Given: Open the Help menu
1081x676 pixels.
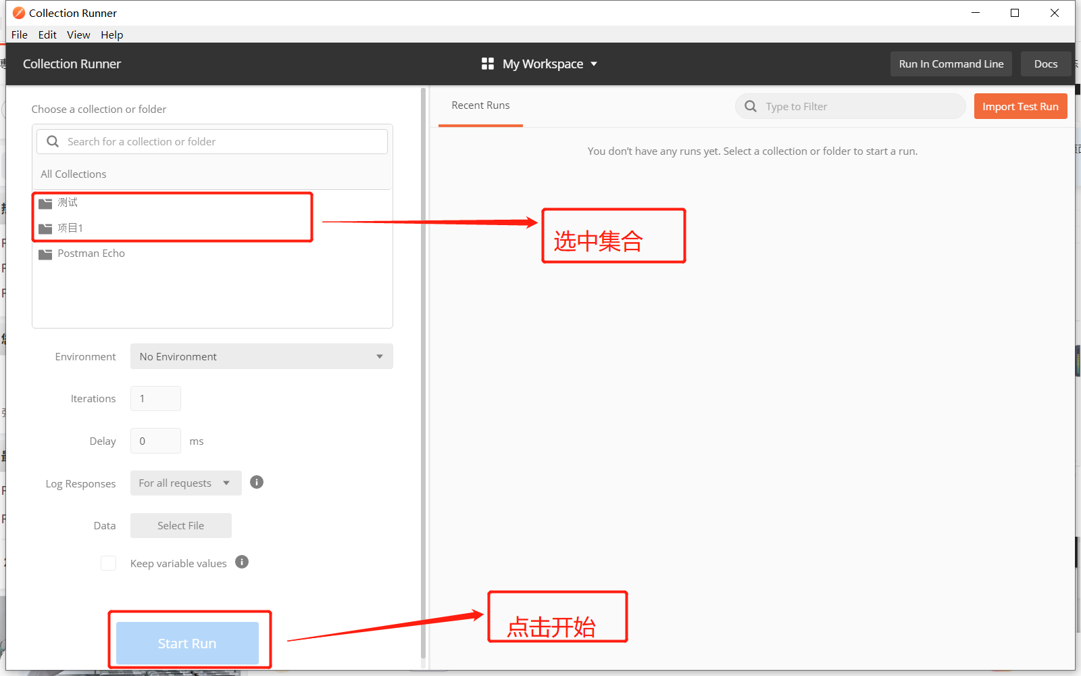Looking at the screenshot, I should coord(112,34).
